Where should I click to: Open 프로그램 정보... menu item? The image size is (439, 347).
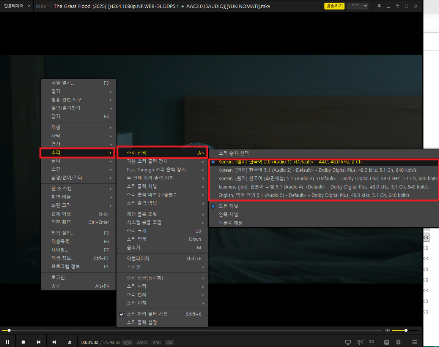coord(79,267)
